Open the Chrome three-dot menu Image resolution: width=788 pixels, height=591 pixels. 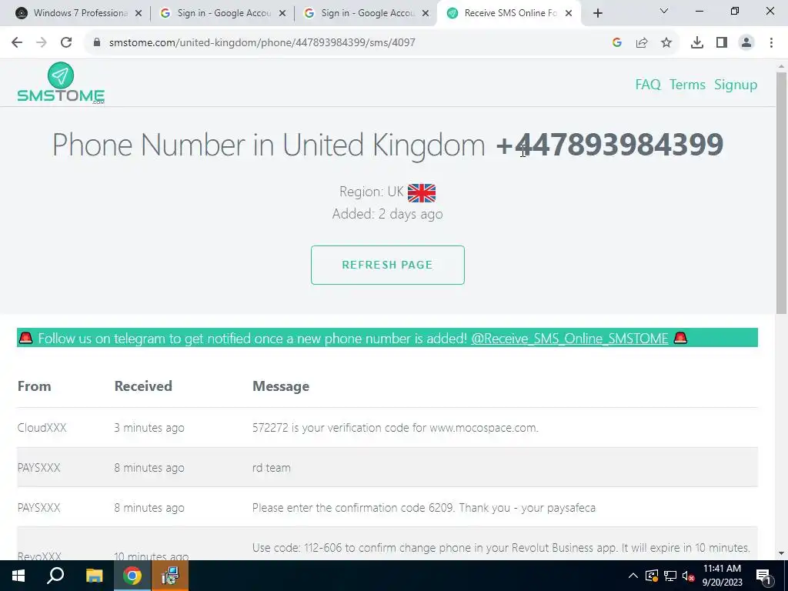[771, 43]
